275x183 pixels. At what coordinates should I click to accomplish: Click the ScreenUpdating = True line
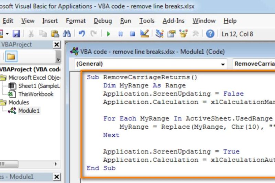171,151
